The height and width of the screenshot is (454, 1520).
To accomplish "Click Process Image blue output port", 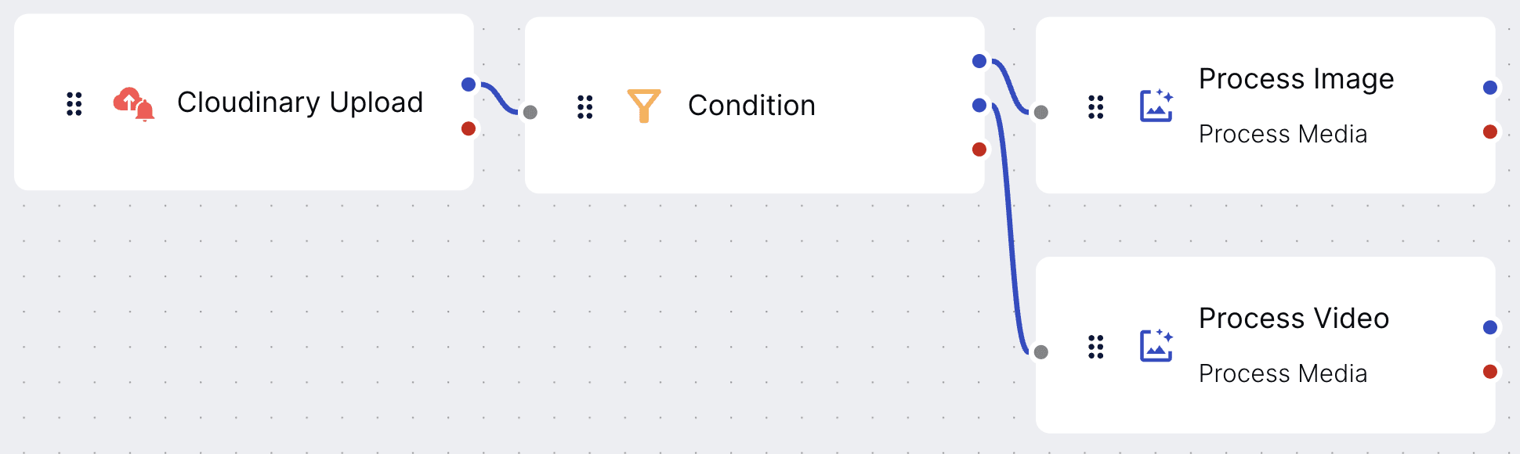I will (x=1490, y=88).
